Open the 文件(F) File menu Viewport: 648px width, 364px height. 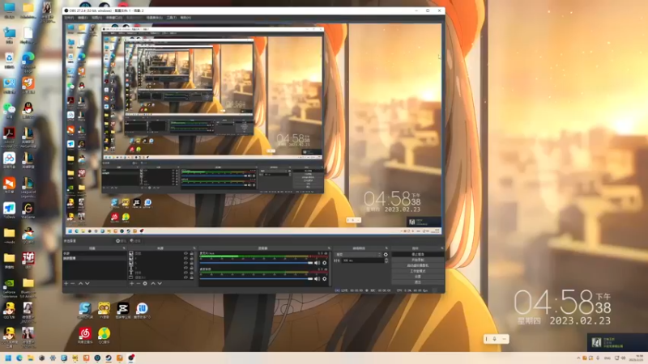(x=69, y=18)
